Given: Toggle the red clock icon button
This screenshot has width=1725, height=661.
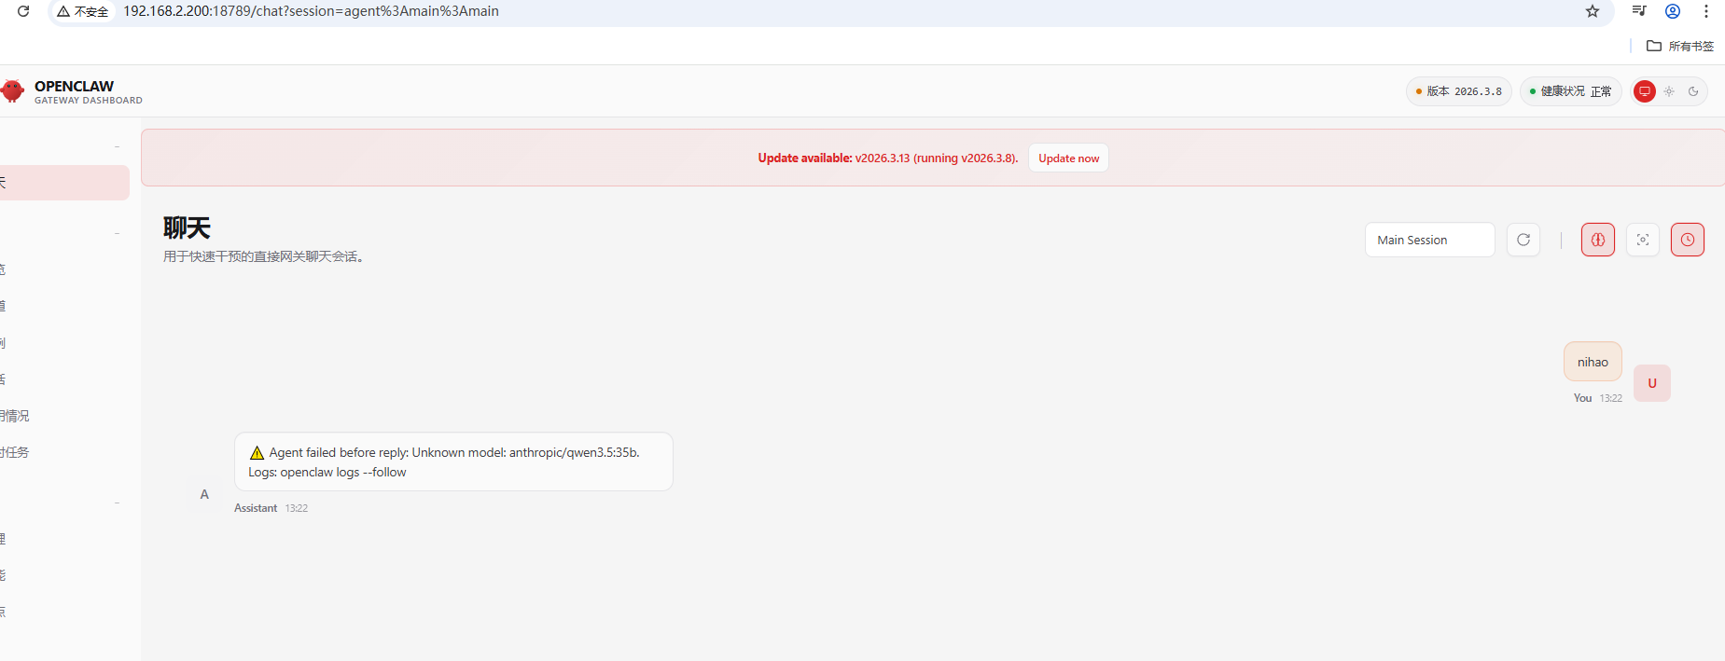Looking at the screenshot, I should tap(1687, 240).
